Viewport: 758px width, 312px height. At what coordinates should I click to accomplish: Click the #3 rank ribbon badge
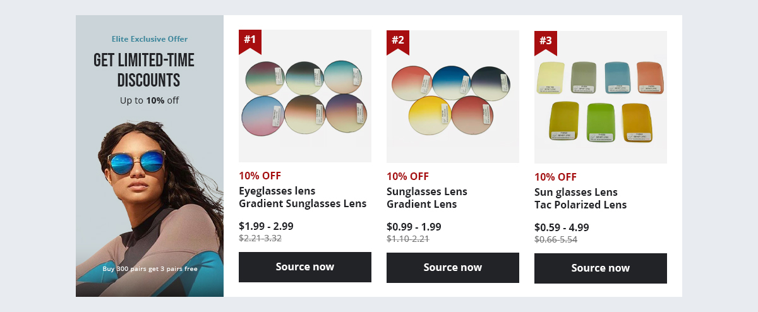coord(546,42)
